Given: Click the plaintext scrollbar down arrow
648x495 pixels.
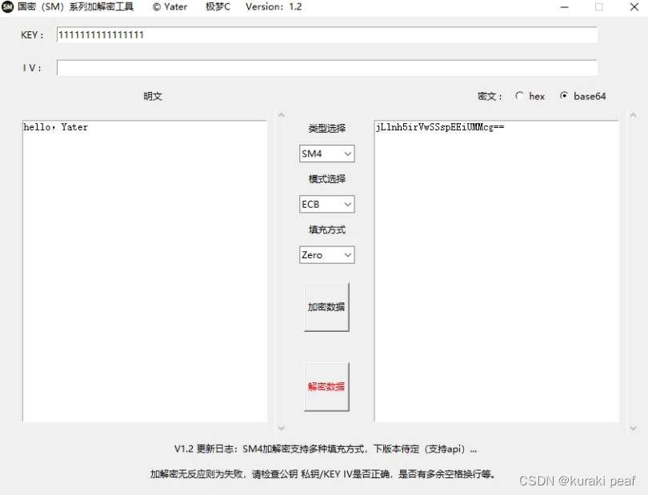Looking at the screenshot, I should pyautogui.click(x=282, y=429).
